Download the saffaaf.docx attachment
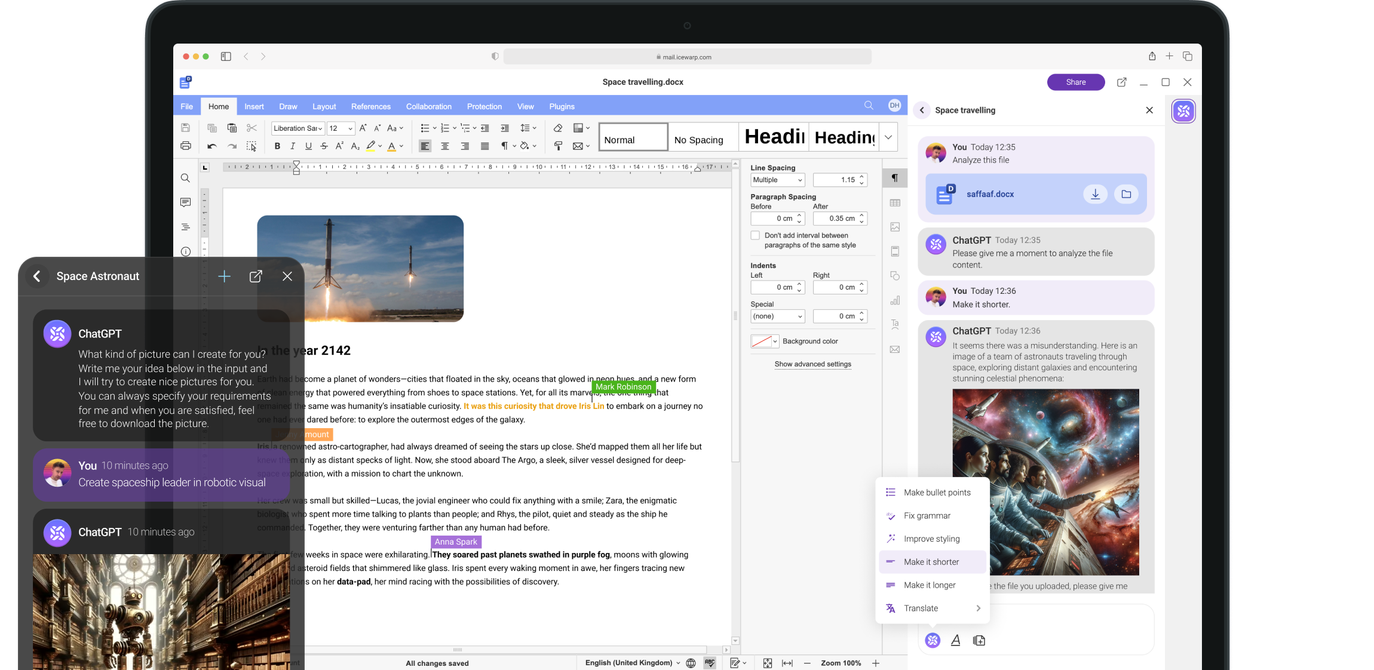This screenshot has width=1374, height=670. click(x=1095, y=194)
